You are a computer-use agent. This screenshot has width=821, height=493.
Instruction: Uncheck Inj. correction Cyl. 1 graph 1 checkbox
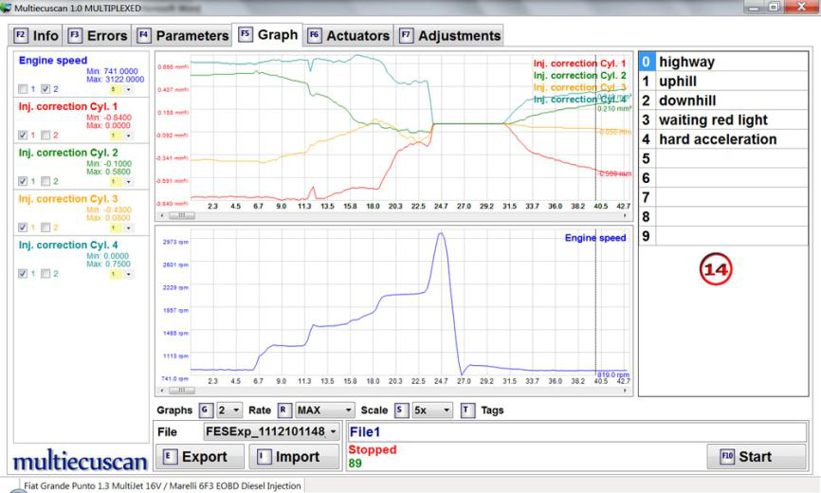(x=23, y=135)
